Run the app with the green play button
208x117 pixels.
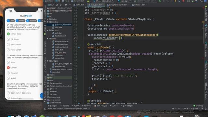click(160, 1)
